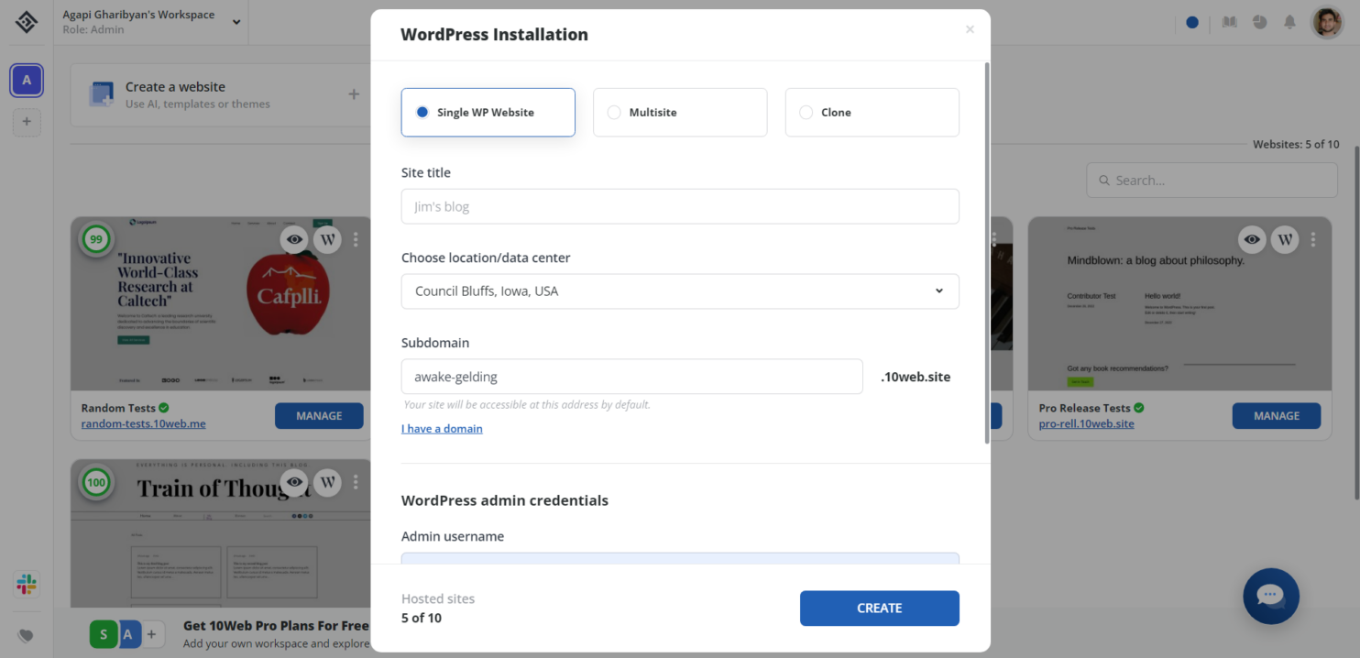This screenshot has height=658, width=1360.
Task: Click inside the Site title input field
Action: tap(679, 206)
